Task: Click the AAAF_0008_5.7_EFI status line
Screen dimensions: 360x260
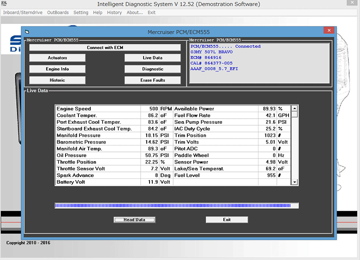Action: [x=214, y=69]
